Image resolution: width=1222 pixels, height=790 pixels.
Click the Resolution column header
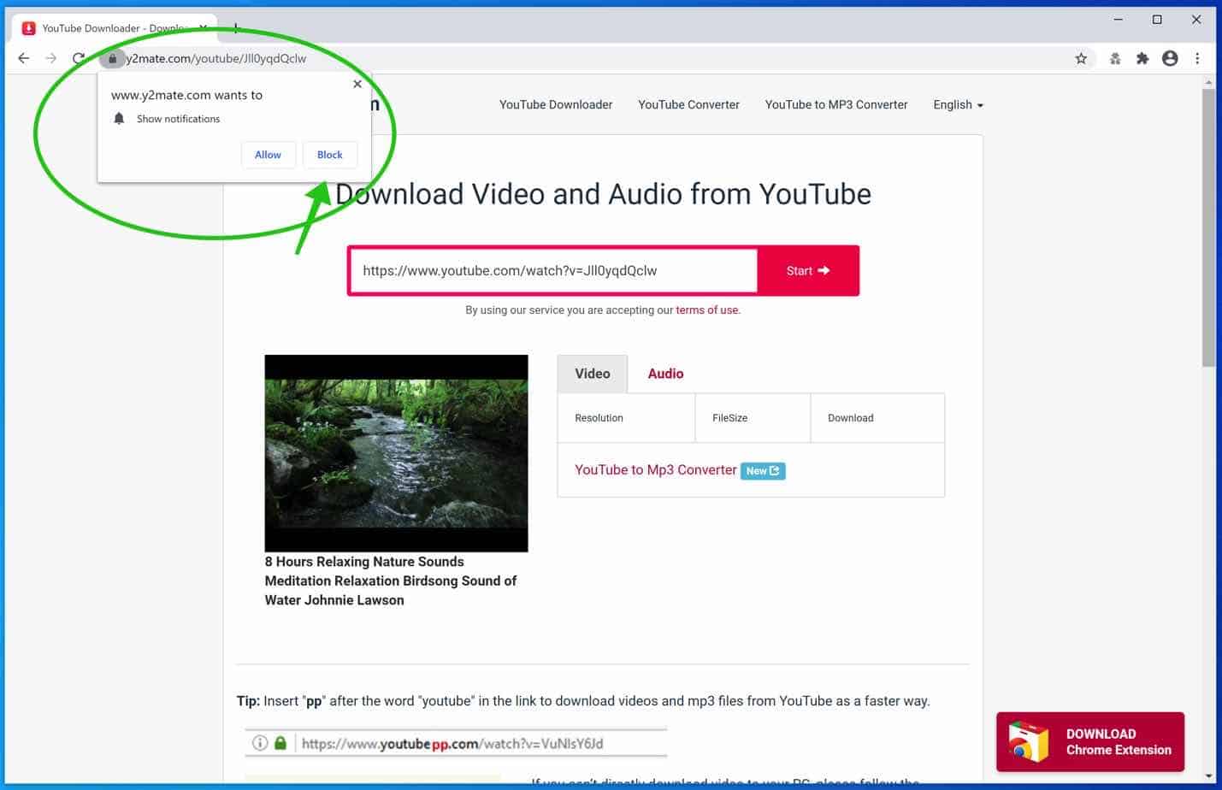(599, 418)
